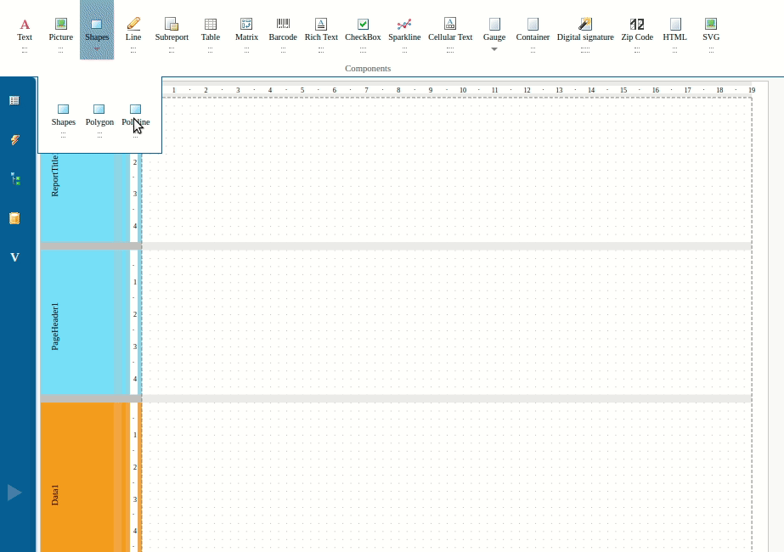
Task: Add a Container component
Action: coord(533,30)
